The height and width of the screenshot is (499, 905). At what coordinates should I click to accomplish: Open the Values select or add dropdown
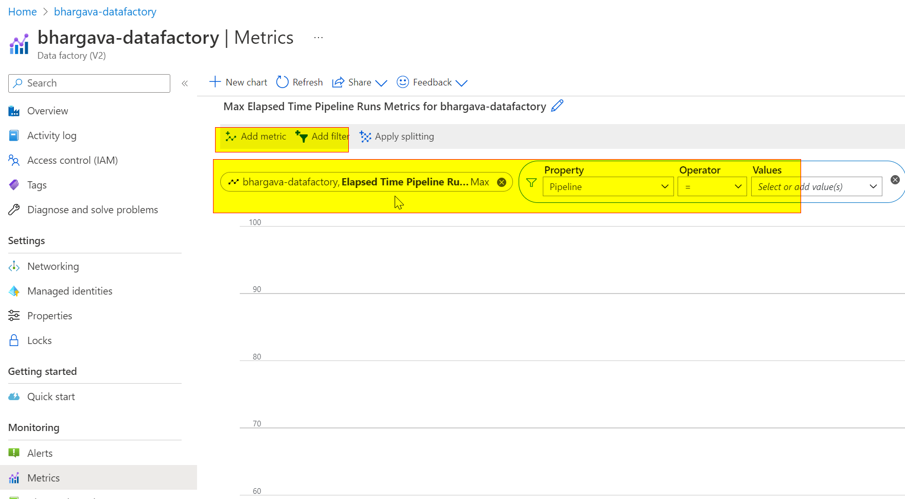pyautogui.click(x=817, y=186)
